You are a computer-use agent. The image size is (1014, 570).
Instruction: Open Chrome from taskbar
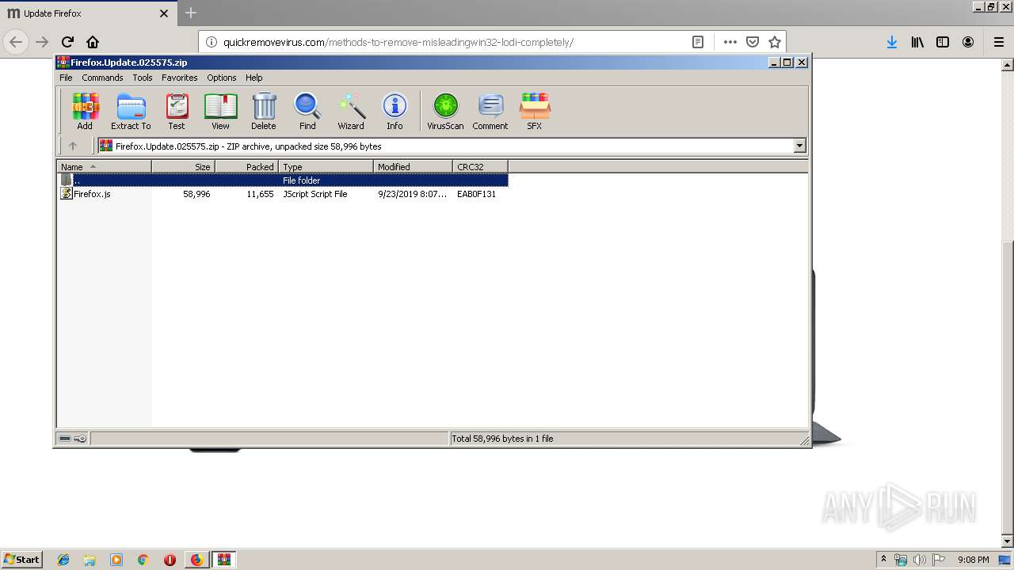(143, 560)
